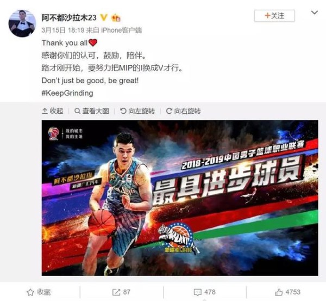
Task: Click the membership badge icon beside the username
Action: coord(116,18)
